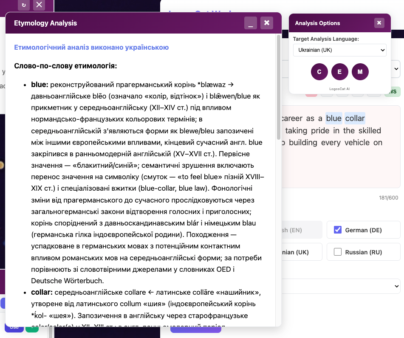This screenshot has width=404, height=338.
Task: Click the green tag button above text area
Action: tap(393, 92)
